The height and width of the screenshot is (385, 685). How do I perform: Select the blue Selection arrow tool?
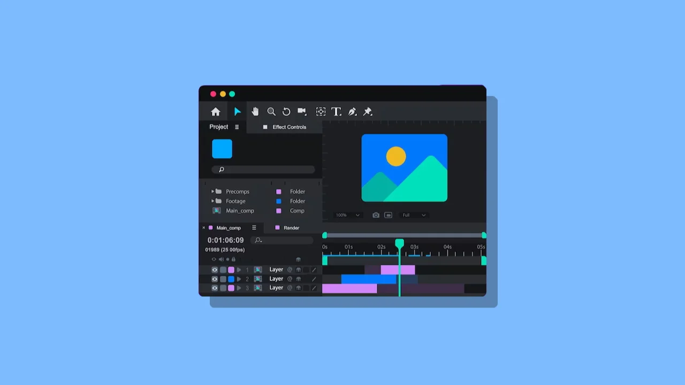(237, 111)
